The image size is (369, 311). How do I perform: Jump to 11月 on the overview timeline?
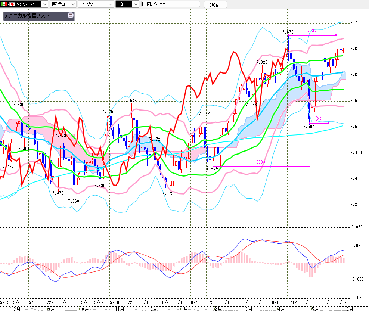tap(120, 309)
